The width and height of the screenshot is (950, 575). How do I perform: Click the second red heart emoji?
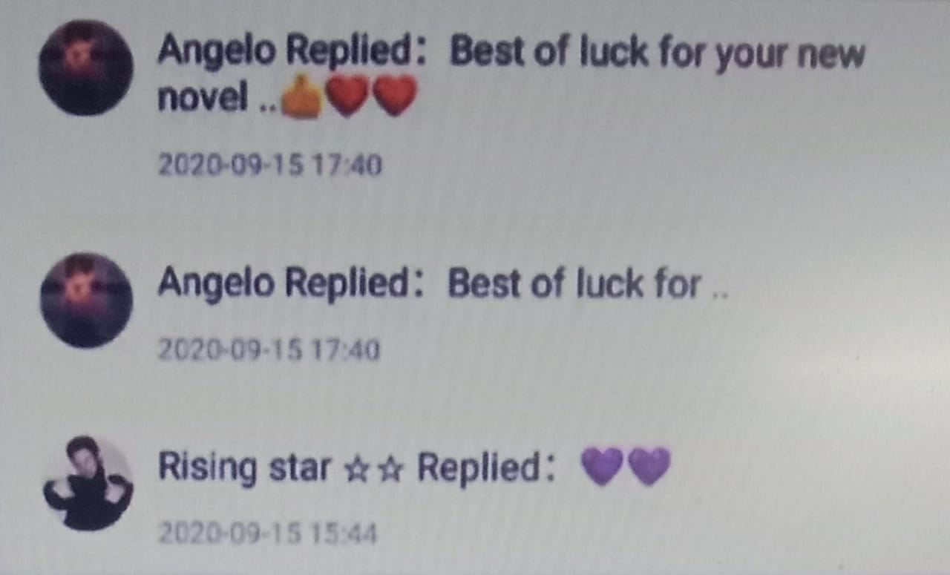click(394, 97)
